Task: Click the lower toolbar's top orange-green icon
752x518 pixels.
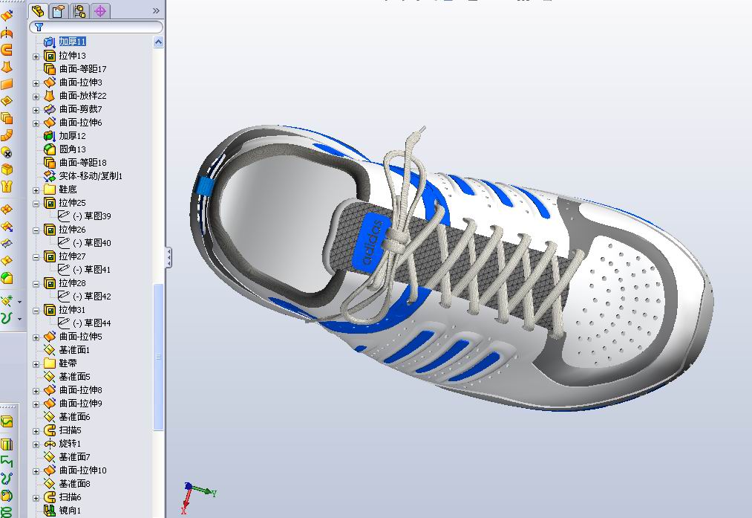Action: (7, 422)
